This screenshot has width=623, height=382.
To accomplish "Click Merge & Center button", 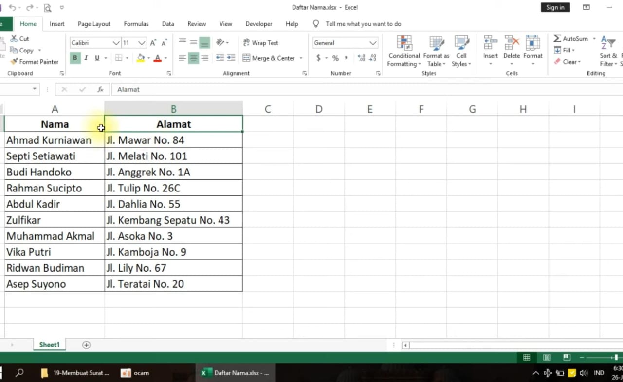I will (268, 58).
